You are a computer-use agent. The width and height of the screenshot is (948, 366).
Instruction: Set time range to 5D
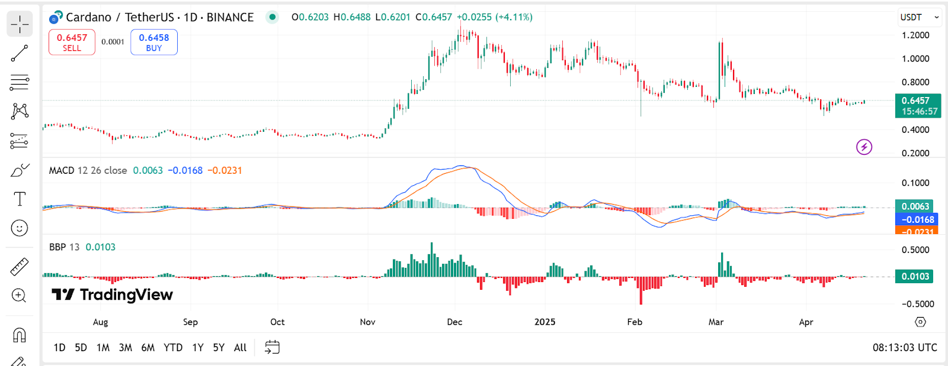[x=81, y=348]
